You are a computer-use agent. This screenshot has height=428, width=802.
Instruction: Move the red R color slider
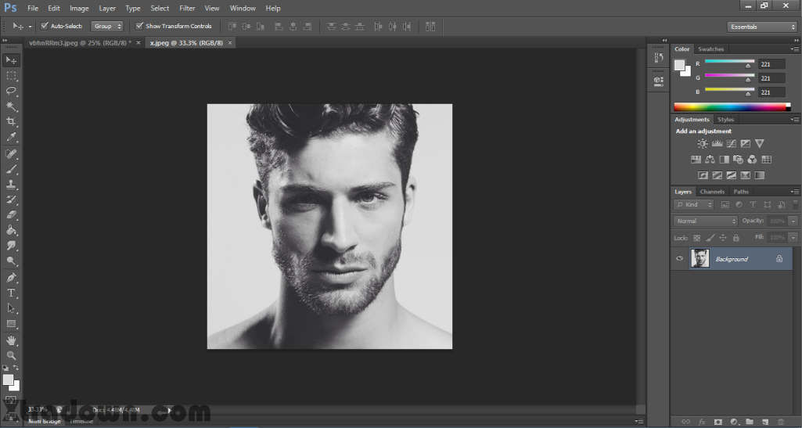click(749, 66)
